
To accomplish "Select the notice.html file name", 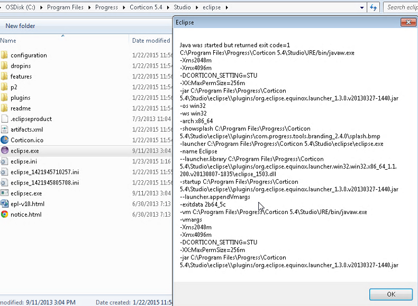I will click(26, 215).
